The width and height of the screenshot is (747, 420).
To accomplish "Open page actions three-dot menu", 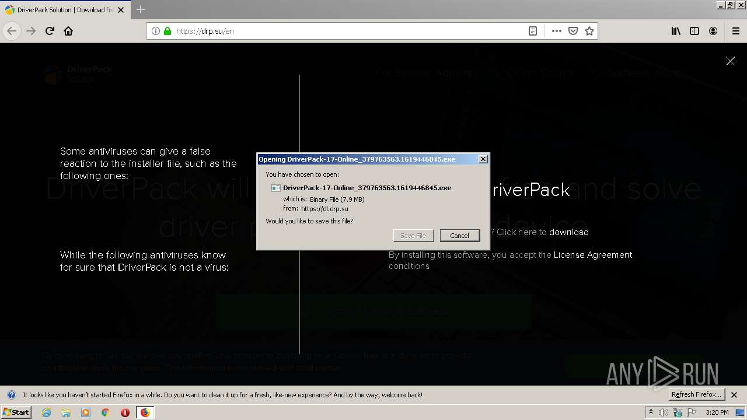I will [x=557, y=31].
